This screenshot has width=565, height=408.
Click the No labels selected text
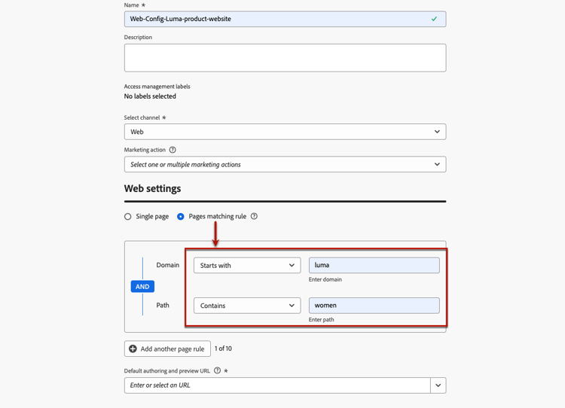click(x=150, y=96)
